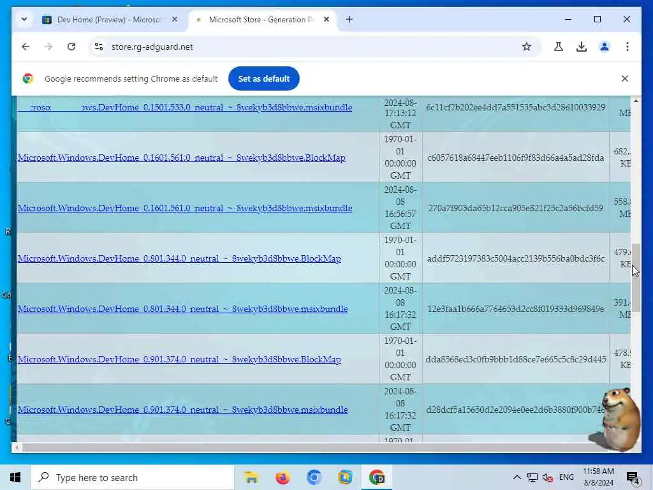Open the Chrome profile avatar
Image resolution: width=653 pixels, height=490 pixels.
tap(605, 47)
